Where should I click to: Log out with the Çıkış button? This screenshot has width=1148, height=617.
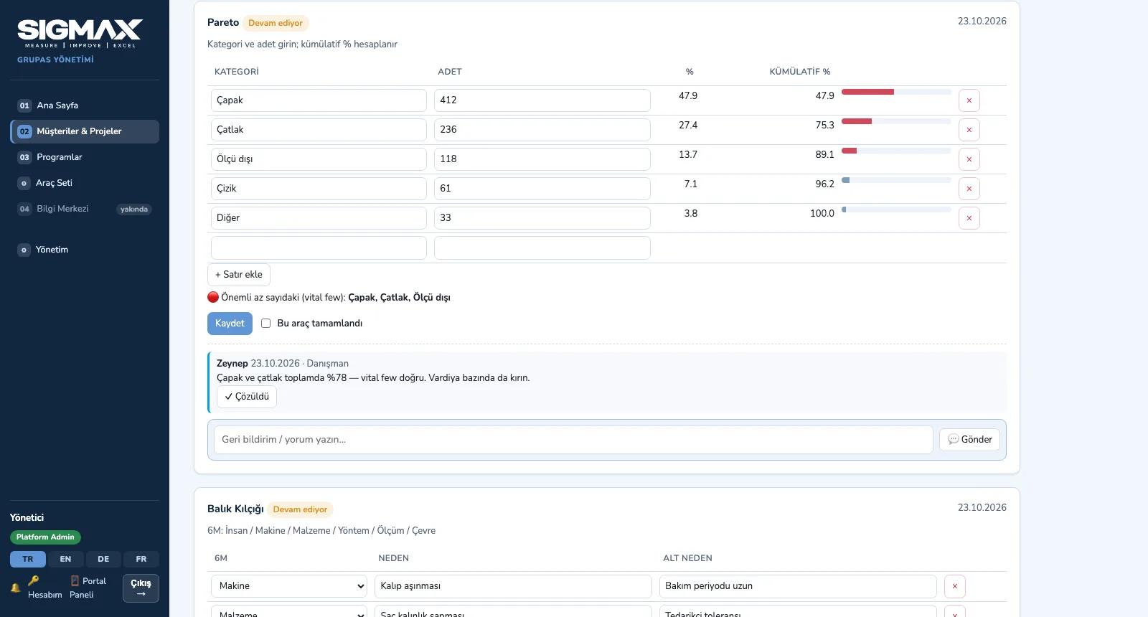click(141, 588)
